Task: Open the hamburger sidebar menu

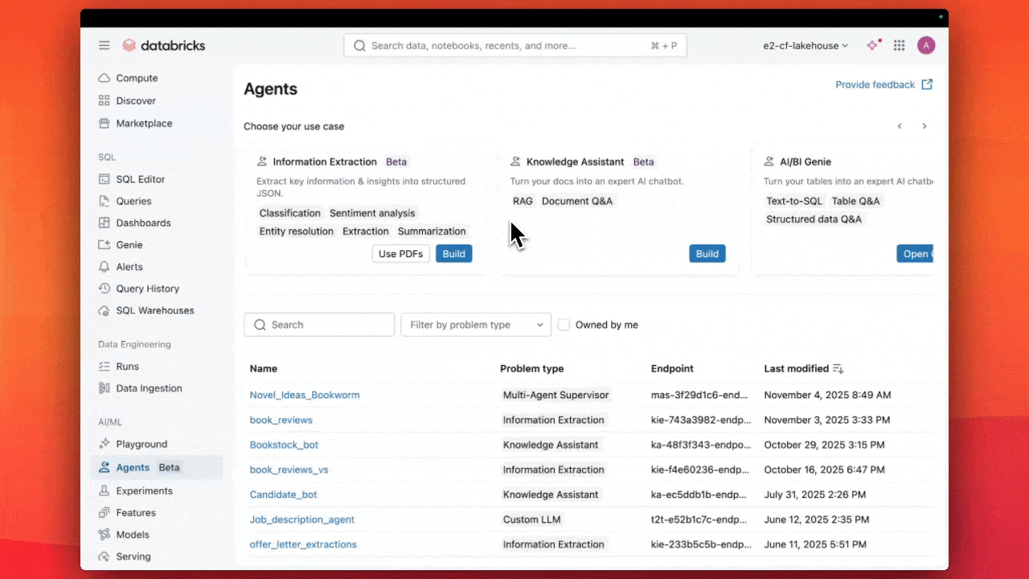Action: pos(104,45)
